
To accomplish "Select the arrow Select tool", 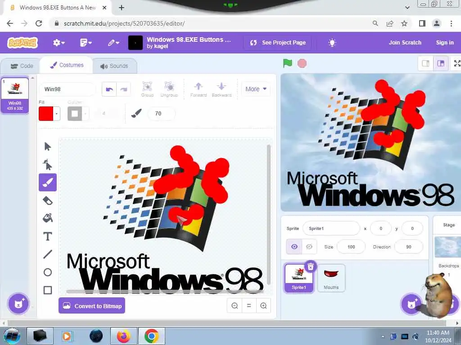I will click(x=48, y=146).
